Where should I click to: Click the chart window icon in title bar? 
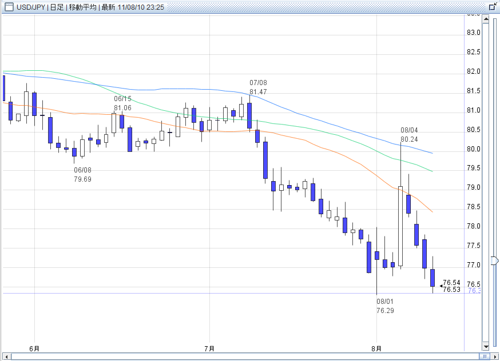(x=9, y=7)
